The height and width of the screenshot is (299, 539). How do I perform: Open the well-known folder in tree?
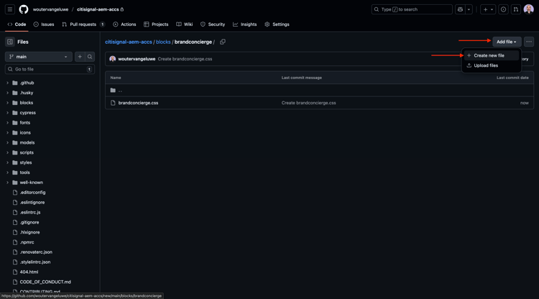pyautogui.click(x=31, y=183)
